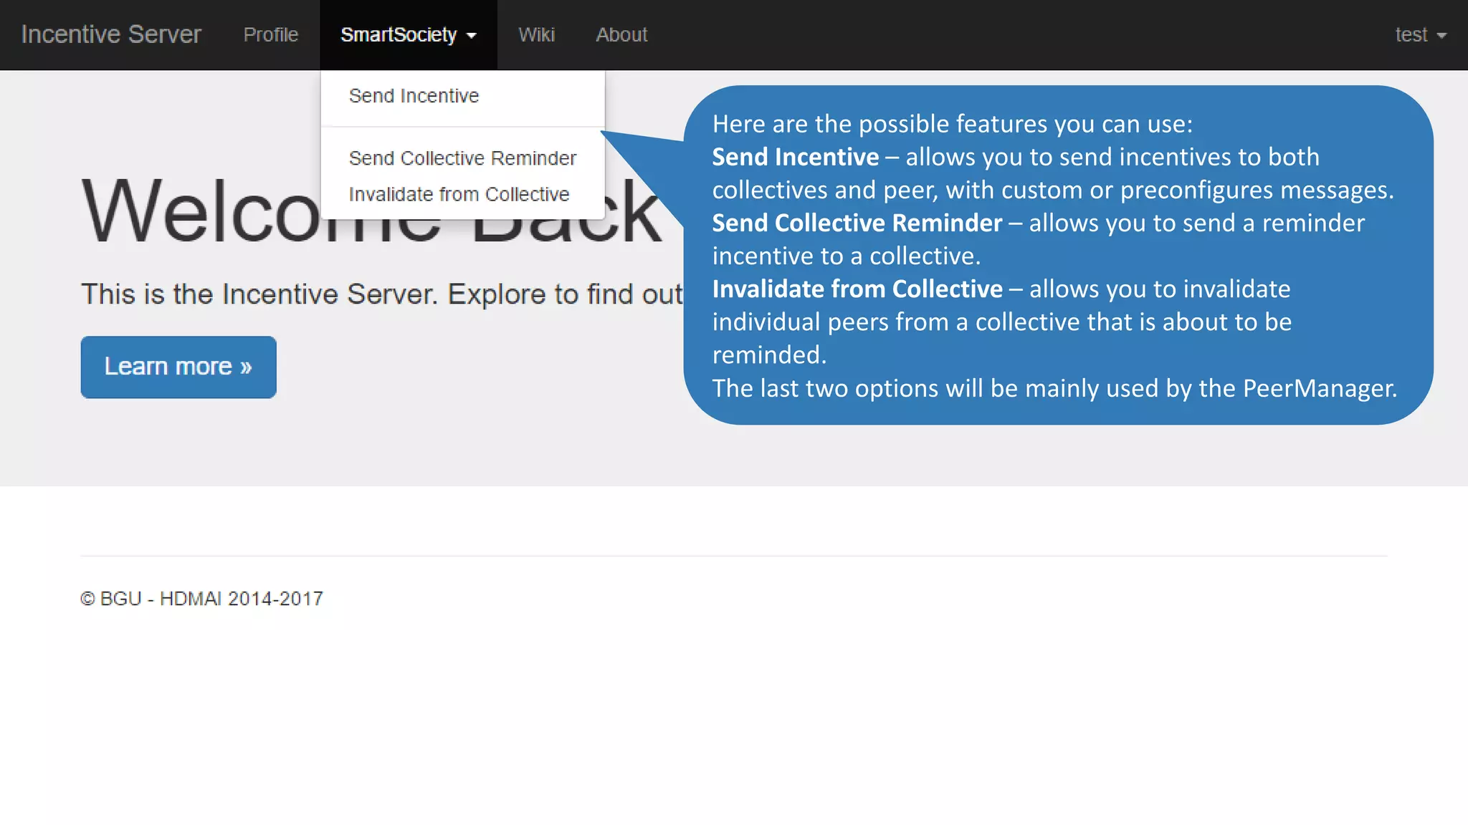Click the text 'This is the Incentive Server'
The height and width of the screenshot is (825, 1468).
click(x=259, y=294)
